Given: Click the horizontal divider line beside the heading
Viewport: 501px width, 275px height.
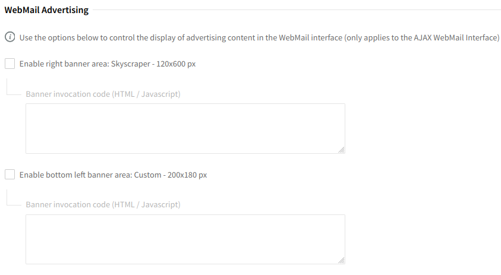Looking at the screenshot, I should (x=297, y=10).
